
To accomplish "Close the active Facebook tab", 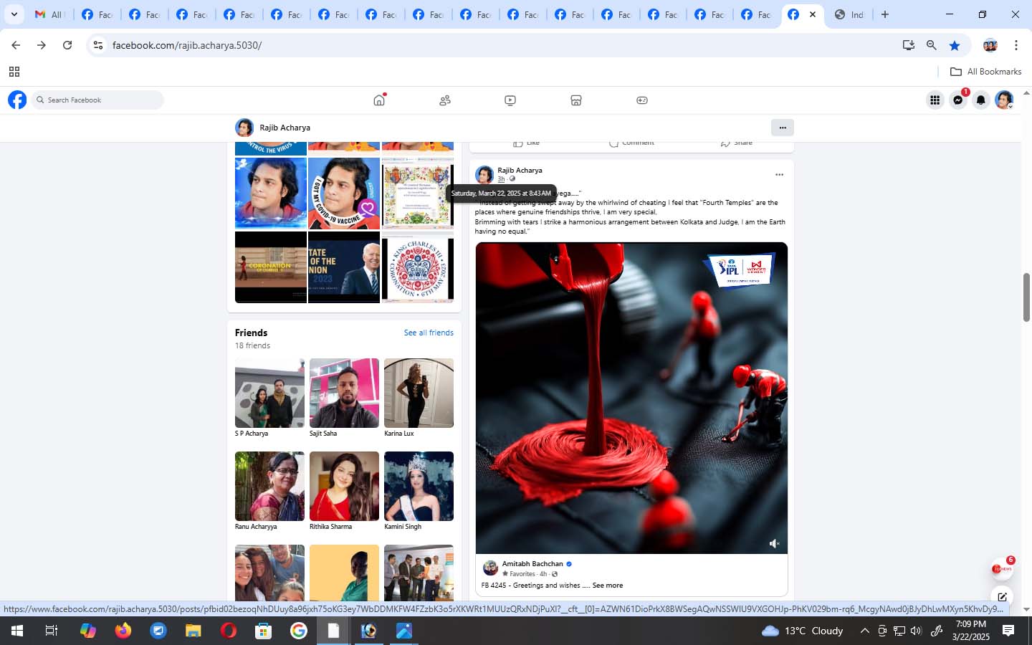I will (813, 14).
